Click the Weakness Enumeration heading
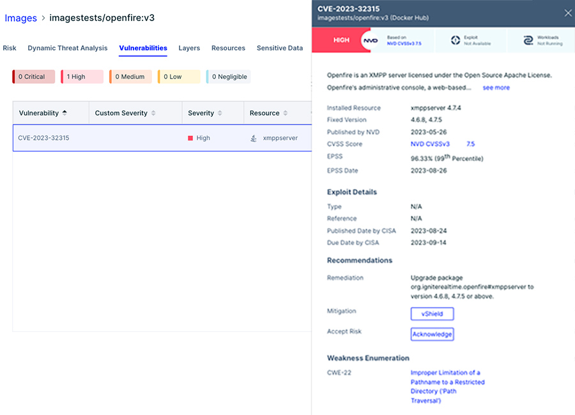This screenshot has height=415, width=575. 368,358
